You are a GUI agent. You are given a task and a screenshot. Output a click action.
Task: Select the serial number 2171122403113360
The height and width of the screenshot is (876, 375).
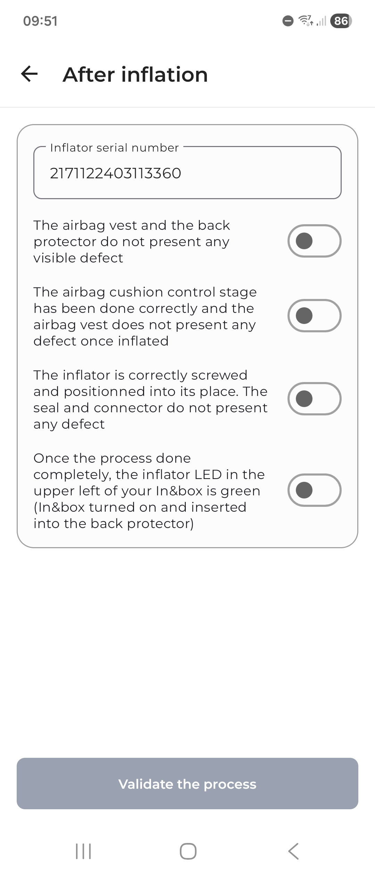point(115,173)
